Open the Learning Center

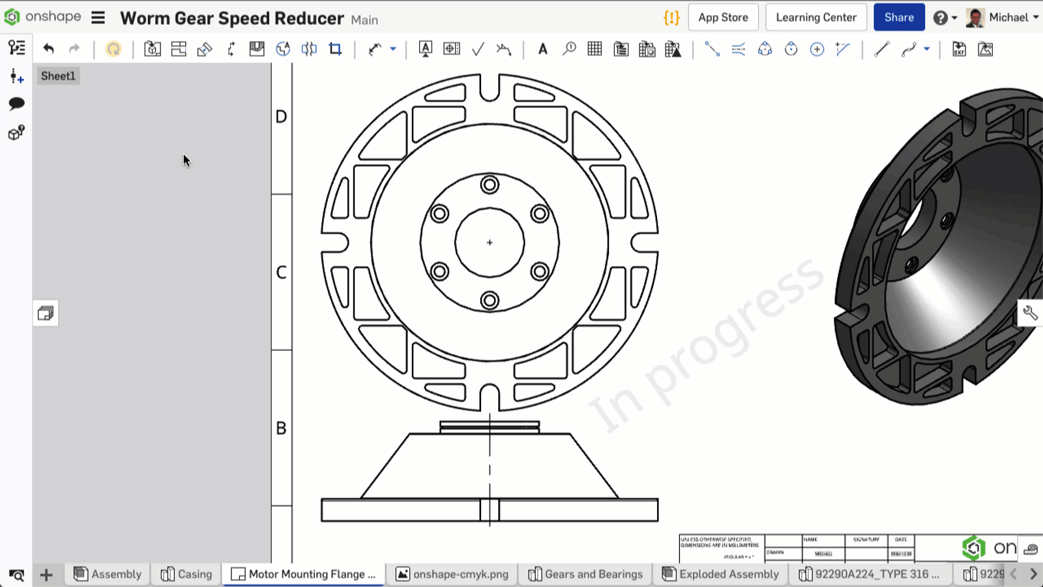click(x=815, y=18)
